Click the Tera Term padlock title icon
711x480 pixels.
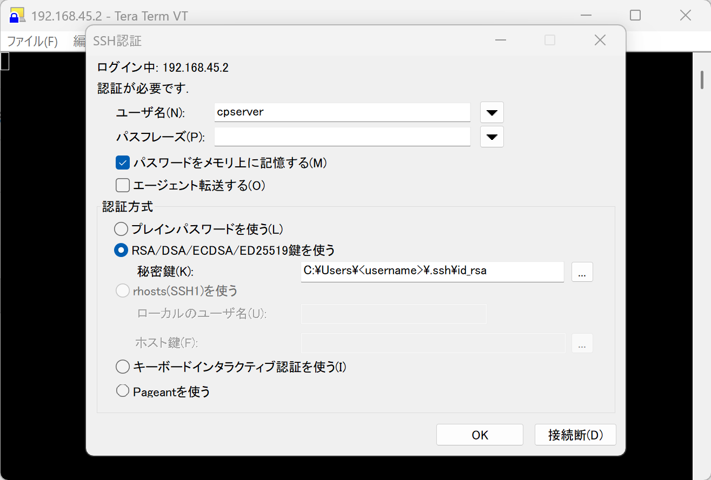click(x=17, y=15)
